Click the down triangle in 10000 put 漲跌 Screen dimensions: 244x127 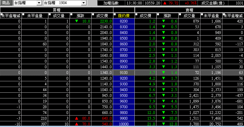(163, 124)
